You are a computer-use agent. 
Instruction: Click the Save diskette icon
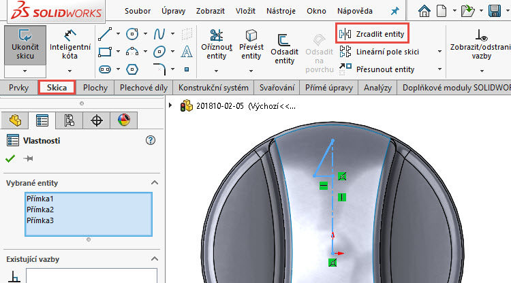coord(495,11)
